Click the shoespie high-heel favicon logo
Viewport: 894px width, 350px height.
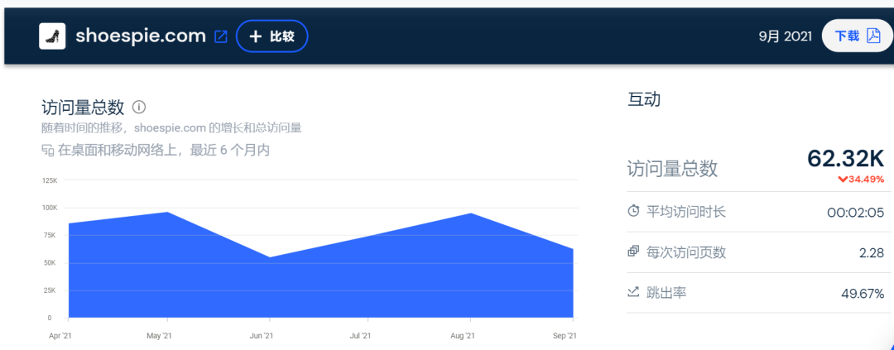click(52, 36)
